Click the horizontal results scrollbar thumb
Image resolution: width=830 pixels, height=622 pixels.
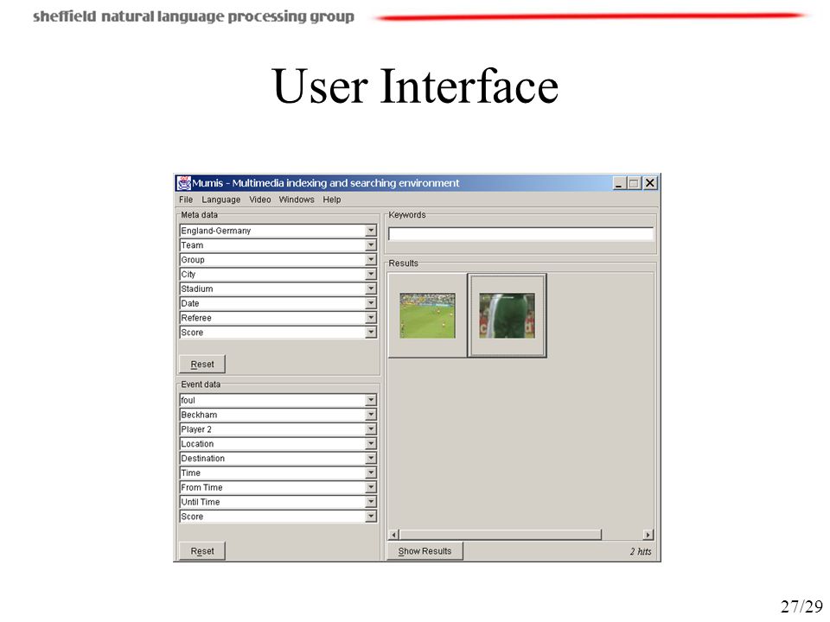501,535
